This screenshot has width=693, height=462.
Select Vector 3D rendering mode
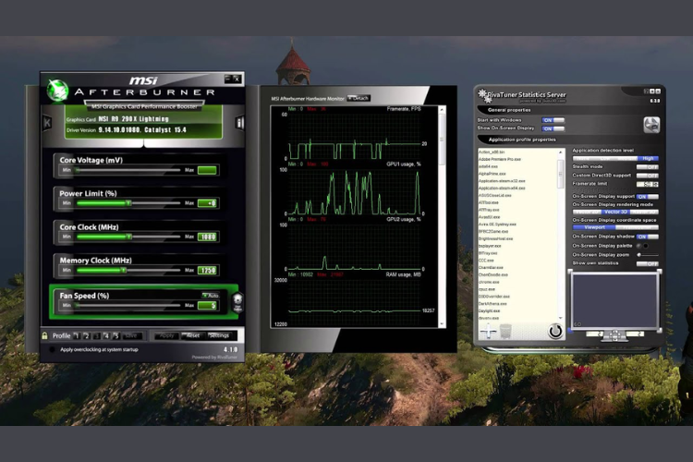pyautogui.click(x=615, y=213)
